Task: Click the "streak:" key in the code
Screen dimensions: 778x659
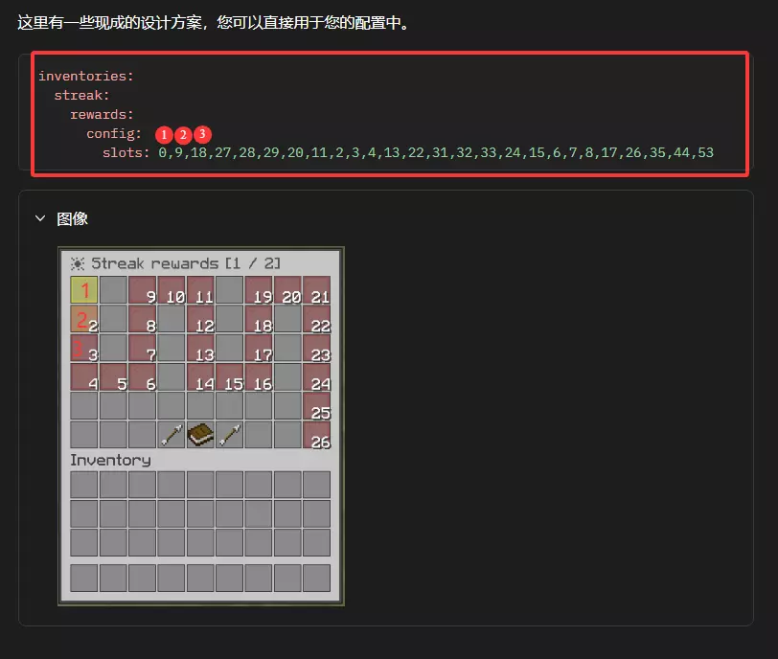Action: (x=81, y=95)
